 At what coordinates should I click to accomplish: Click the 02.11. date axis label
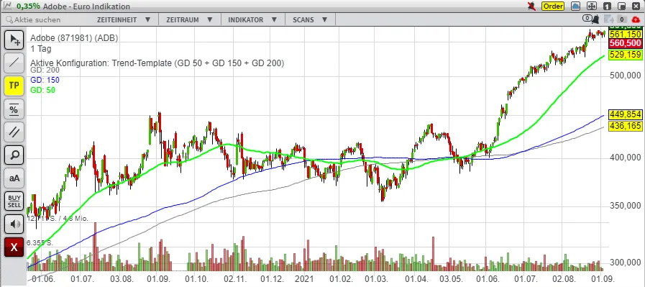click(235, 279)
